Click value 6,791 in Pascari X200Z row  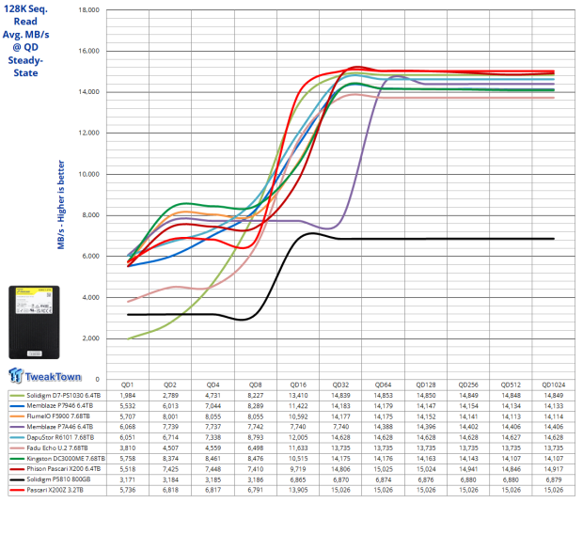click(256, 490)
